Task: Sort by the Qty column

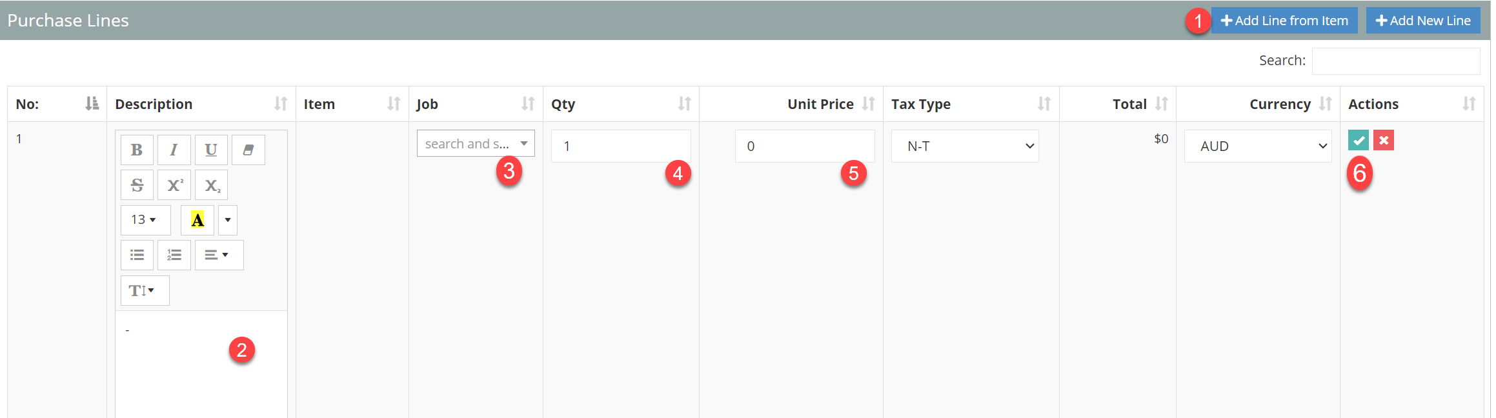Action: (x=622, y=104)
